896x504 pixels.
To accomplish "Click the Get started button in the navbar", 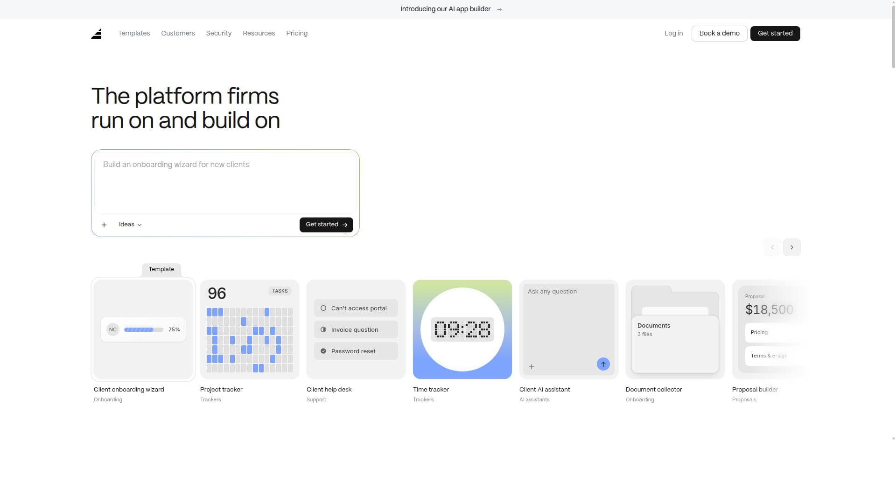I will tap(775, 34).
